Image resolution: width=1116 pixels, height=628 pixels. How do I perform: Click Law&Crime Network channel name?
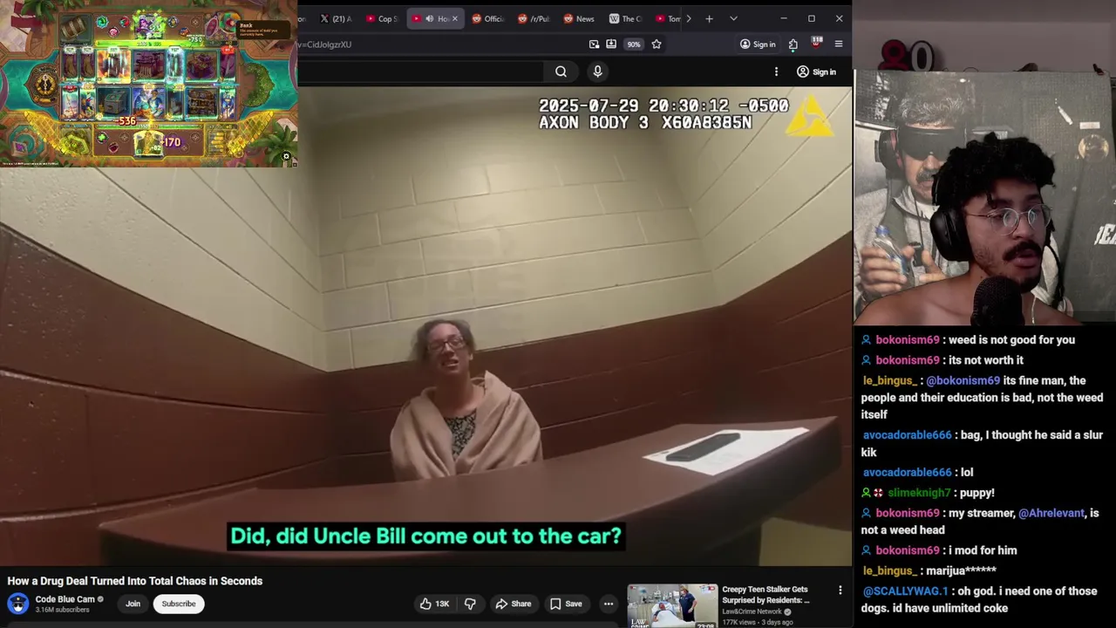(x=752, y=611)
